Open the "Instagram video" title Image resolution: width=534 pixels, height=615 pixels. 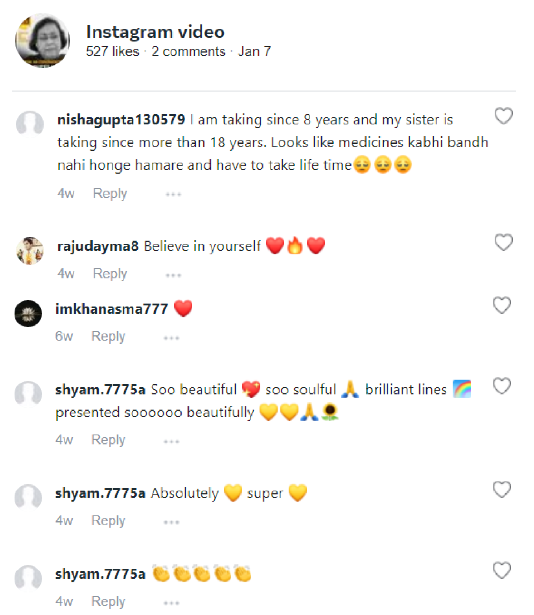click(155, 32)
